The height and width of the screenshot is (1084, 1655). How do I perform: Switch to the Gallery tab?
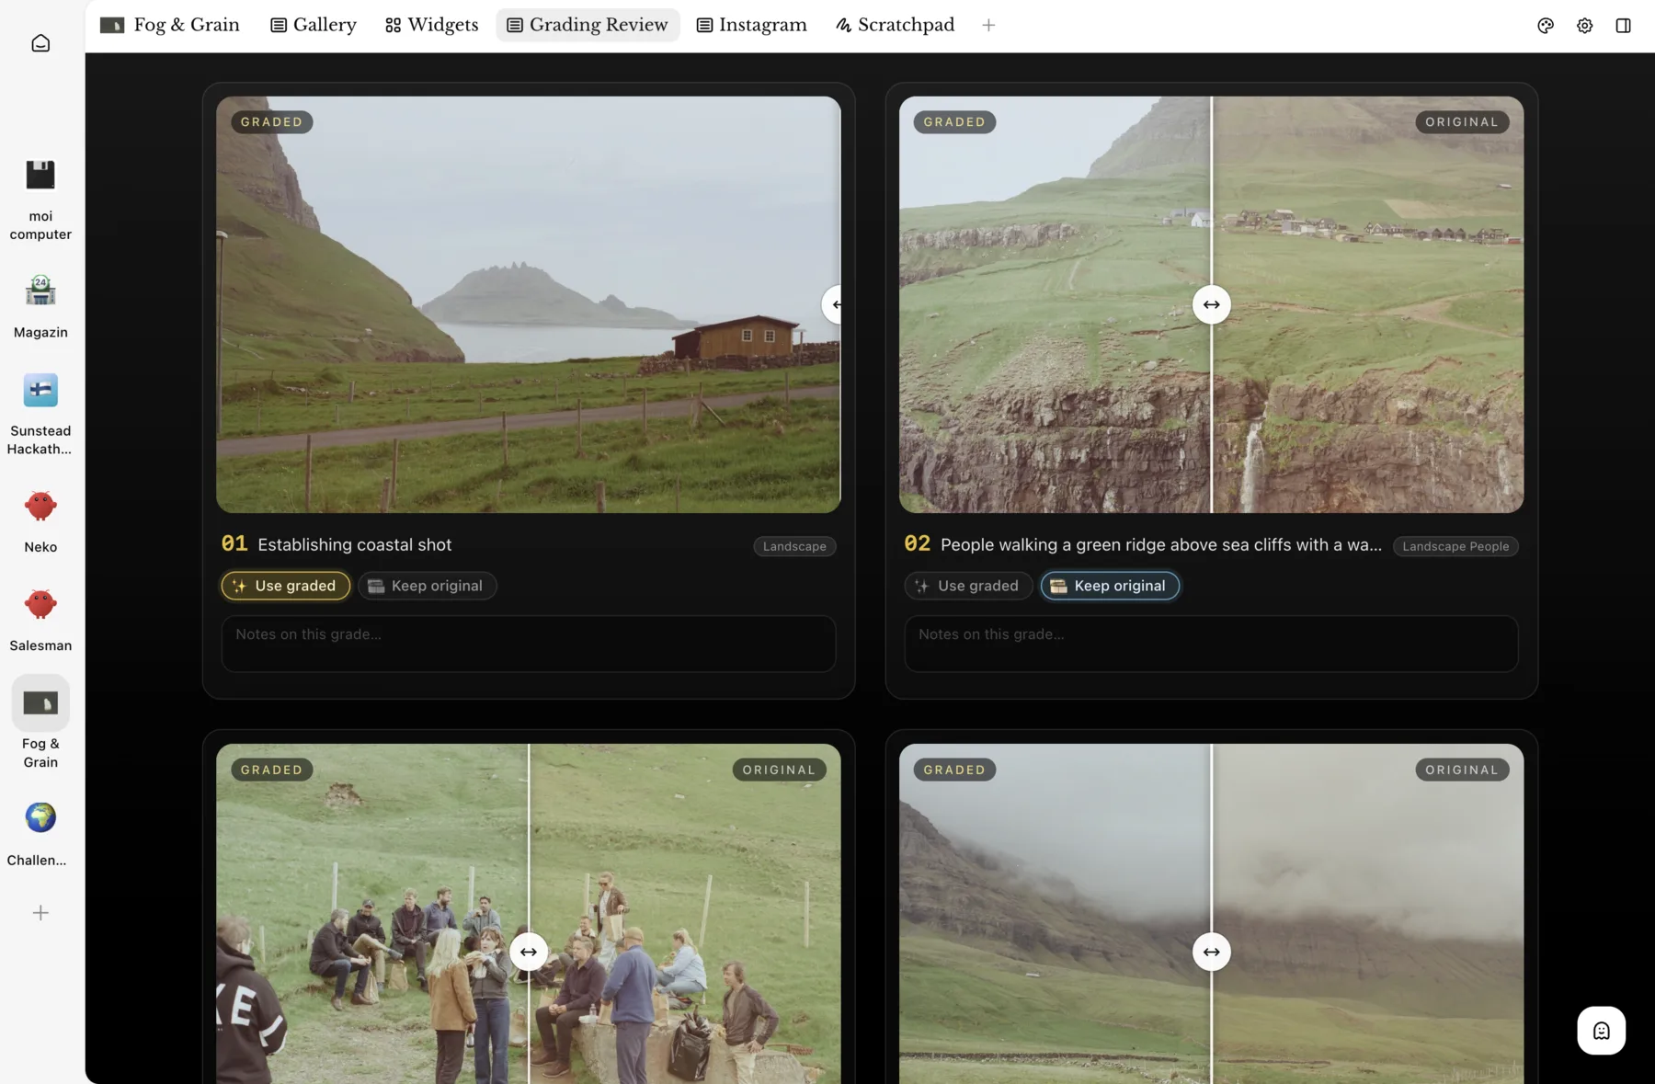tap(314, 25)
